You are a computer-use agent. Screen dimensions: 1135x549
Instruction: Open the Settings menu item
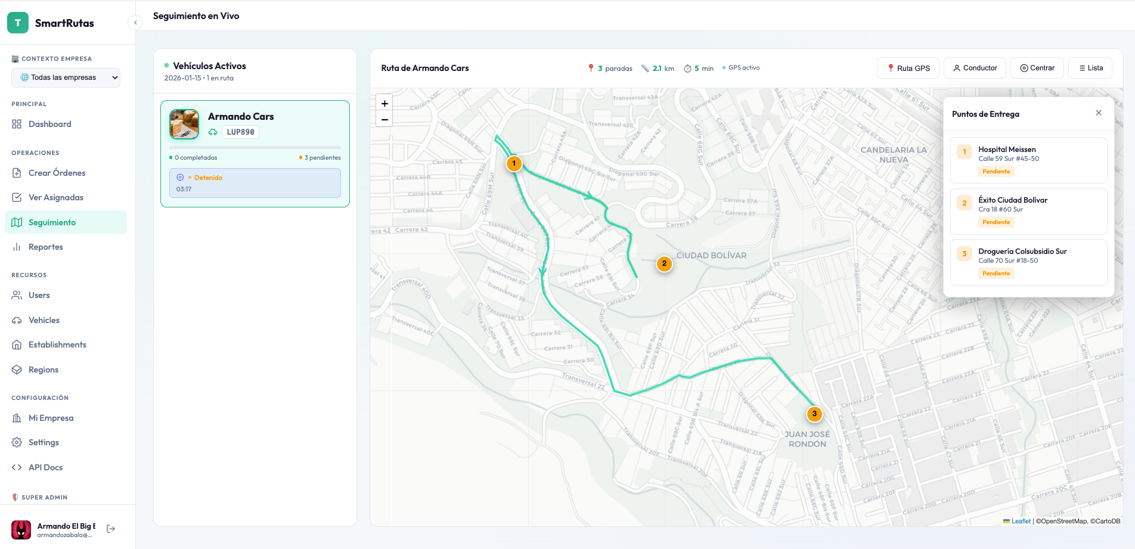pos(44,442)
